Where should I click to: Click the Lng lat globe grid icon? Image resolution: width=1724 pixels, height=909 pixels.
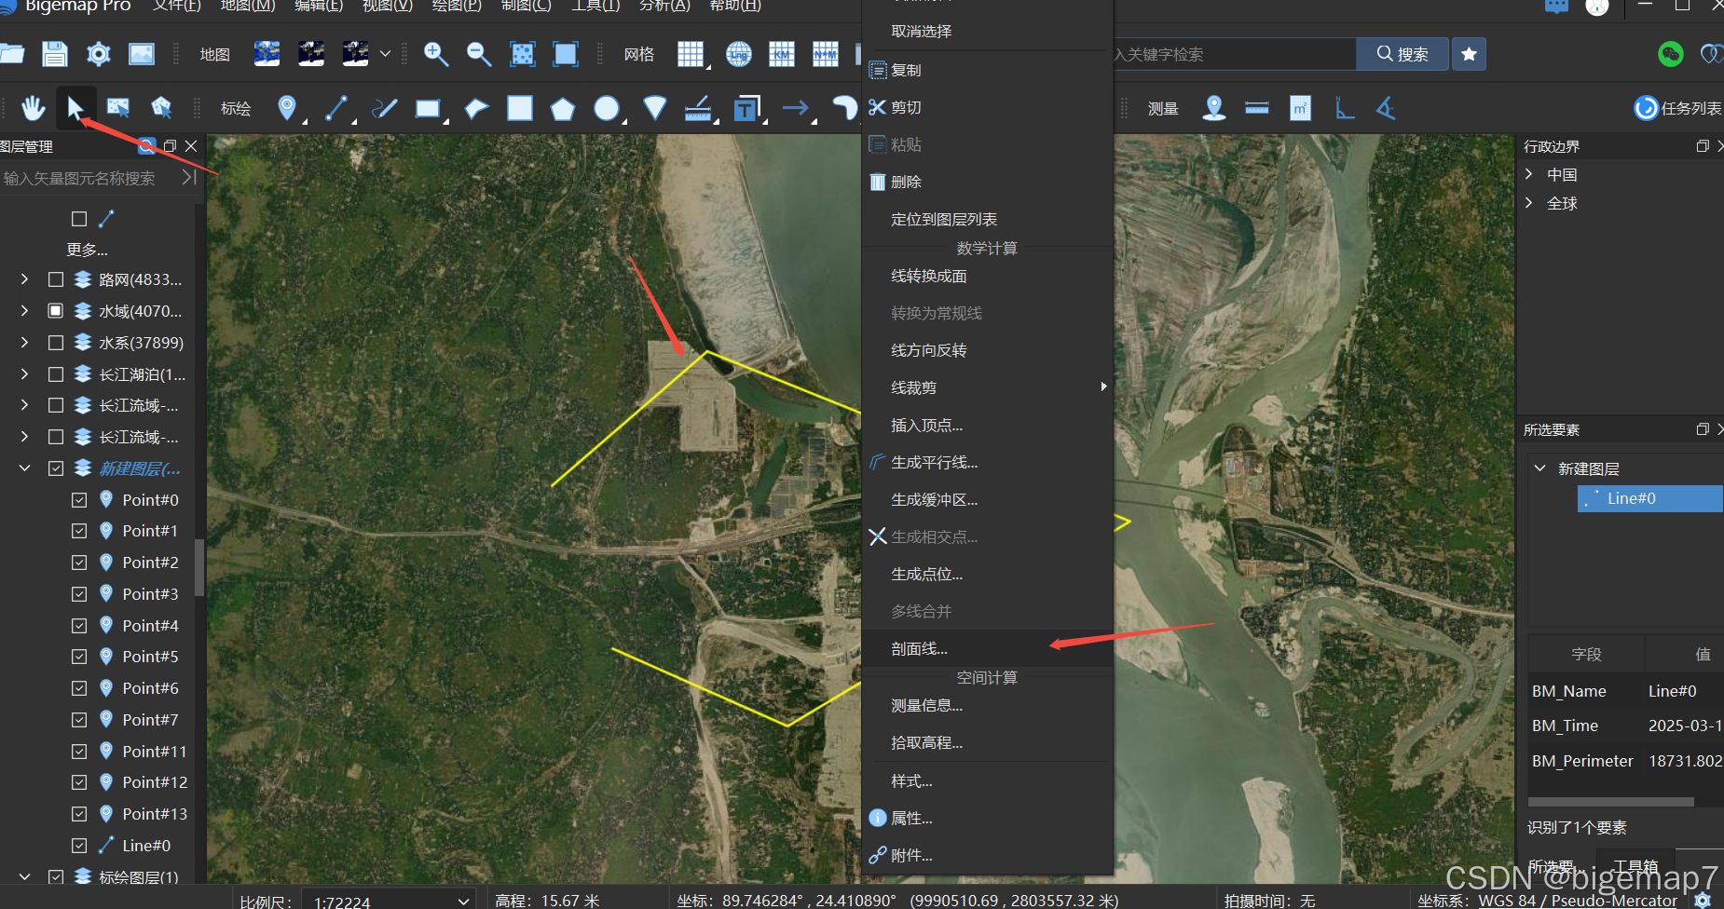(739, 54)
